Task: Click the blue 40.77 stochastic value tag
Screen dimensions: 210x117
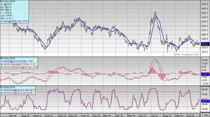Action: (x=205, y=101)
